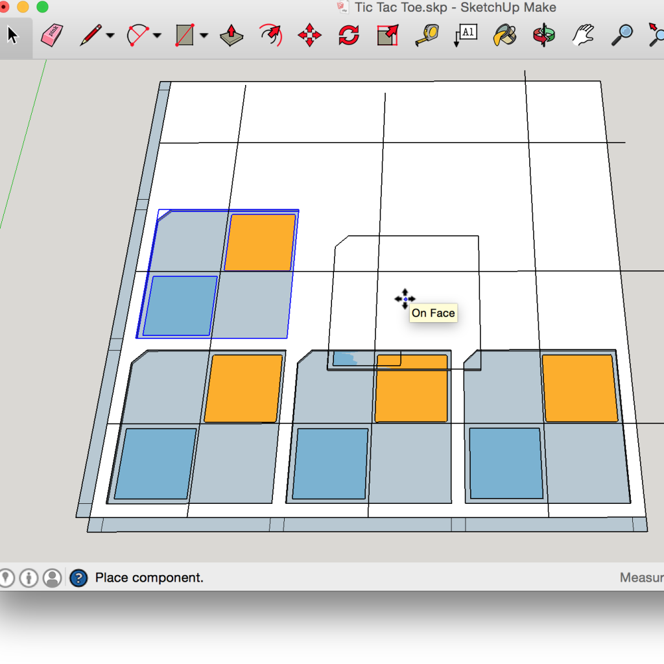Open the Line tool dropdown arrow

(110, 36)
